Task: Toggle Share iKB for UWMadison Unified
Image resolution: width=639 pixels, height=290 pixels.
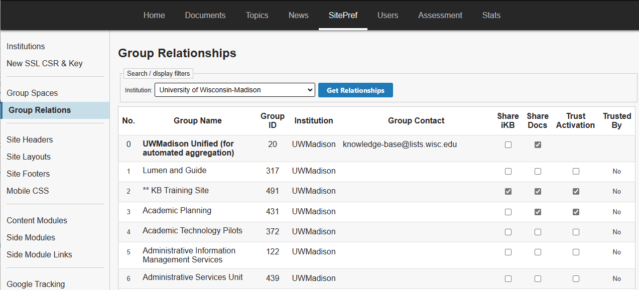Action: pos(508,145)
